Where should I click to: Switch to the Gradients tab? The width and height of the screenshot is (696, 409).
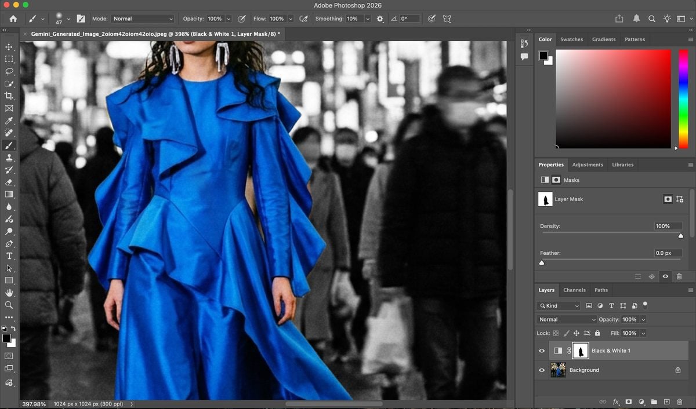pos(604,39)
